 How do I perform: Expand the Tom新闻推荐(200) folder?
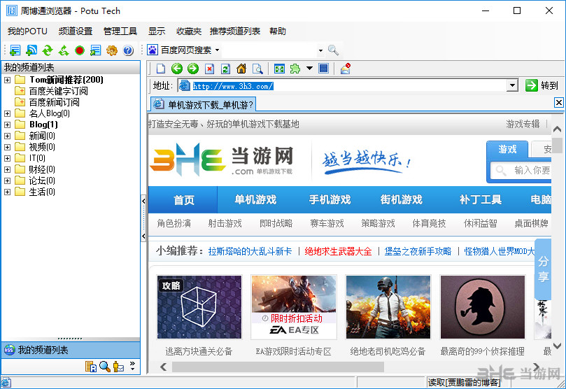(x=7, y=80)
